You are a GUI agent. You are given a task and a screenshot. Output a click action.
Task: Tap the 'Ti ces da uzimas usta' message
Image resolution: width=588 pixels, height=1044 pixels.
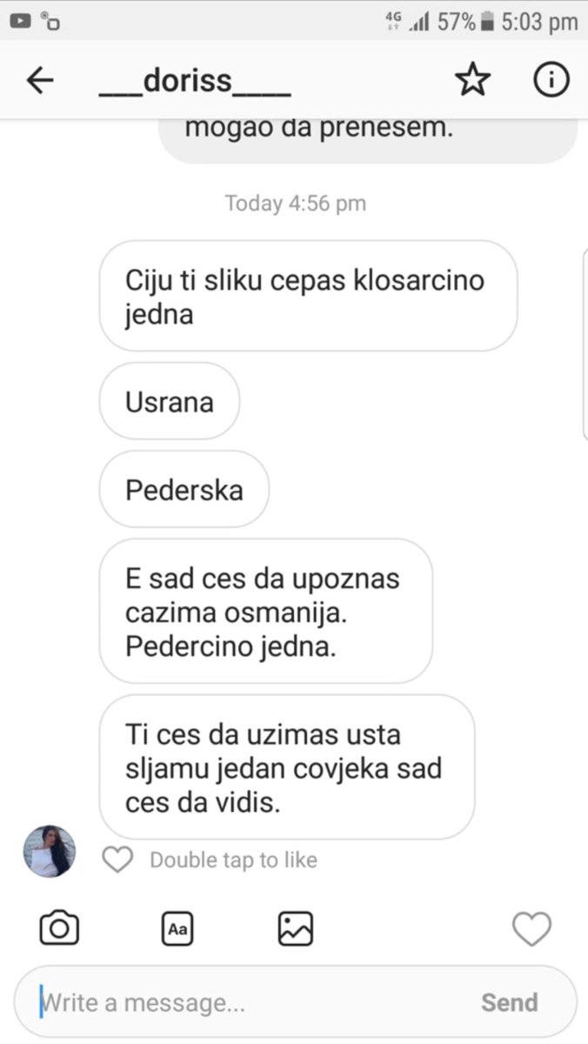coord(287,767)
